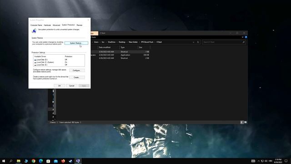Switch Explorer to details view
The image size is (291, 164).
[241, 123]
